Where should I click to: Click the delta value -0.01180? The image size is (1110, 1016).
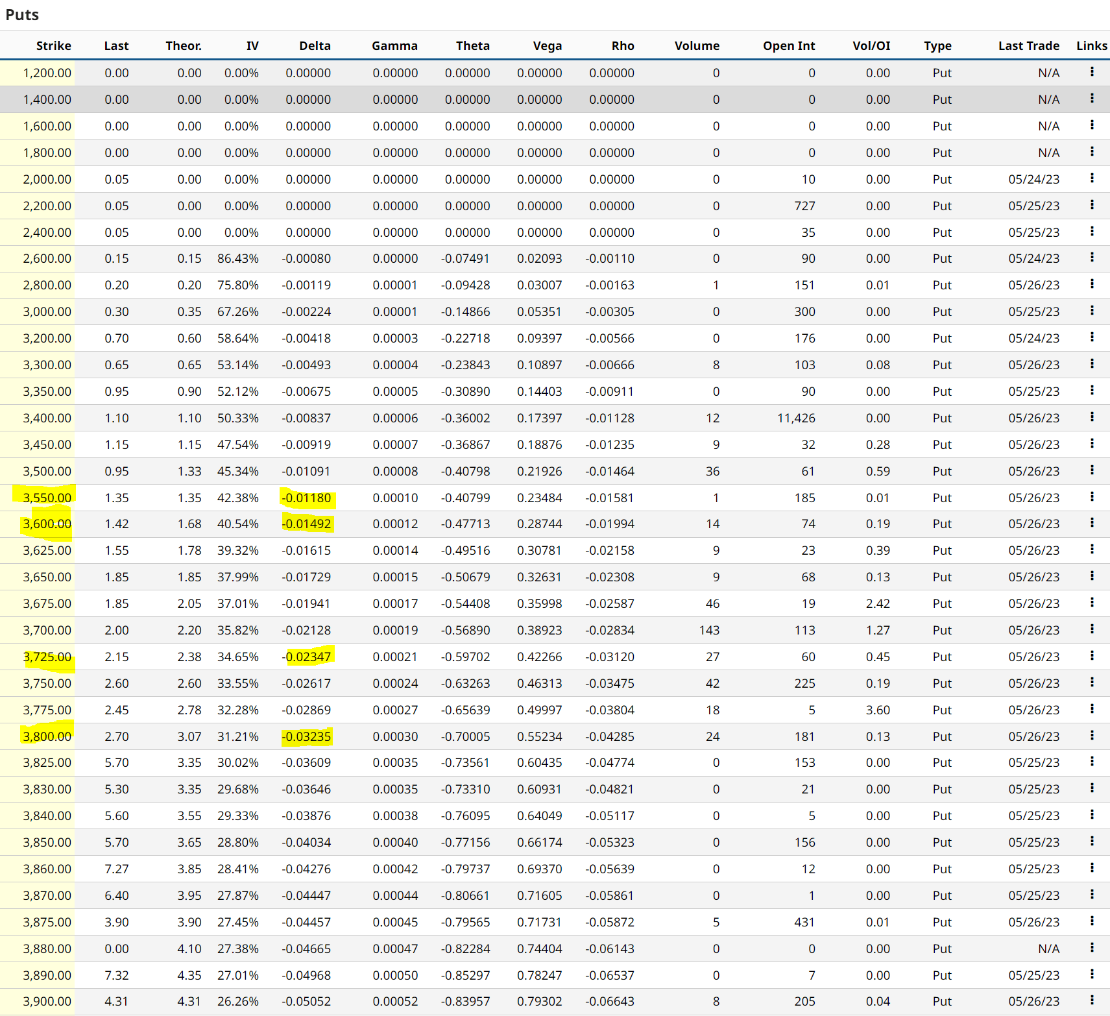pyautogui.click(x=306, y=498)
